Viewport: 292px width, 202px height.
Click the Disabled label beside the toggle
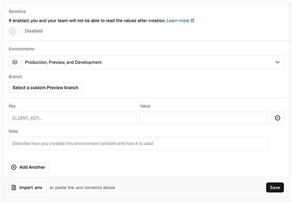[x=34, y=31]
